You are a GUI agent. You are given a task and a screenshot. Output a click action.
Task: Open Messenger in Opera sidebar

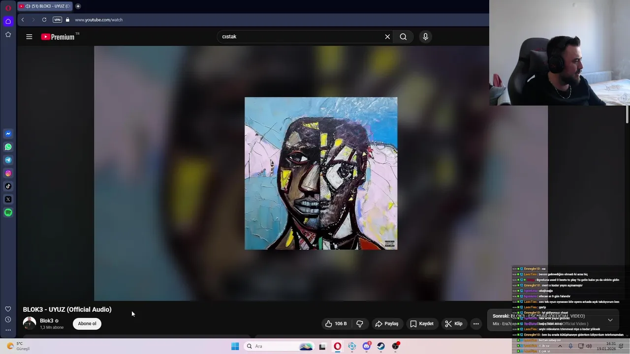coord(8,134)
